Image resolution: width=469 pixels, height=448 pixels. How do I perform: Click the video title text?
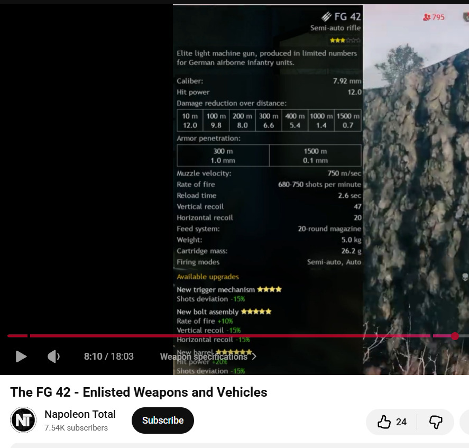coord(139,392)
